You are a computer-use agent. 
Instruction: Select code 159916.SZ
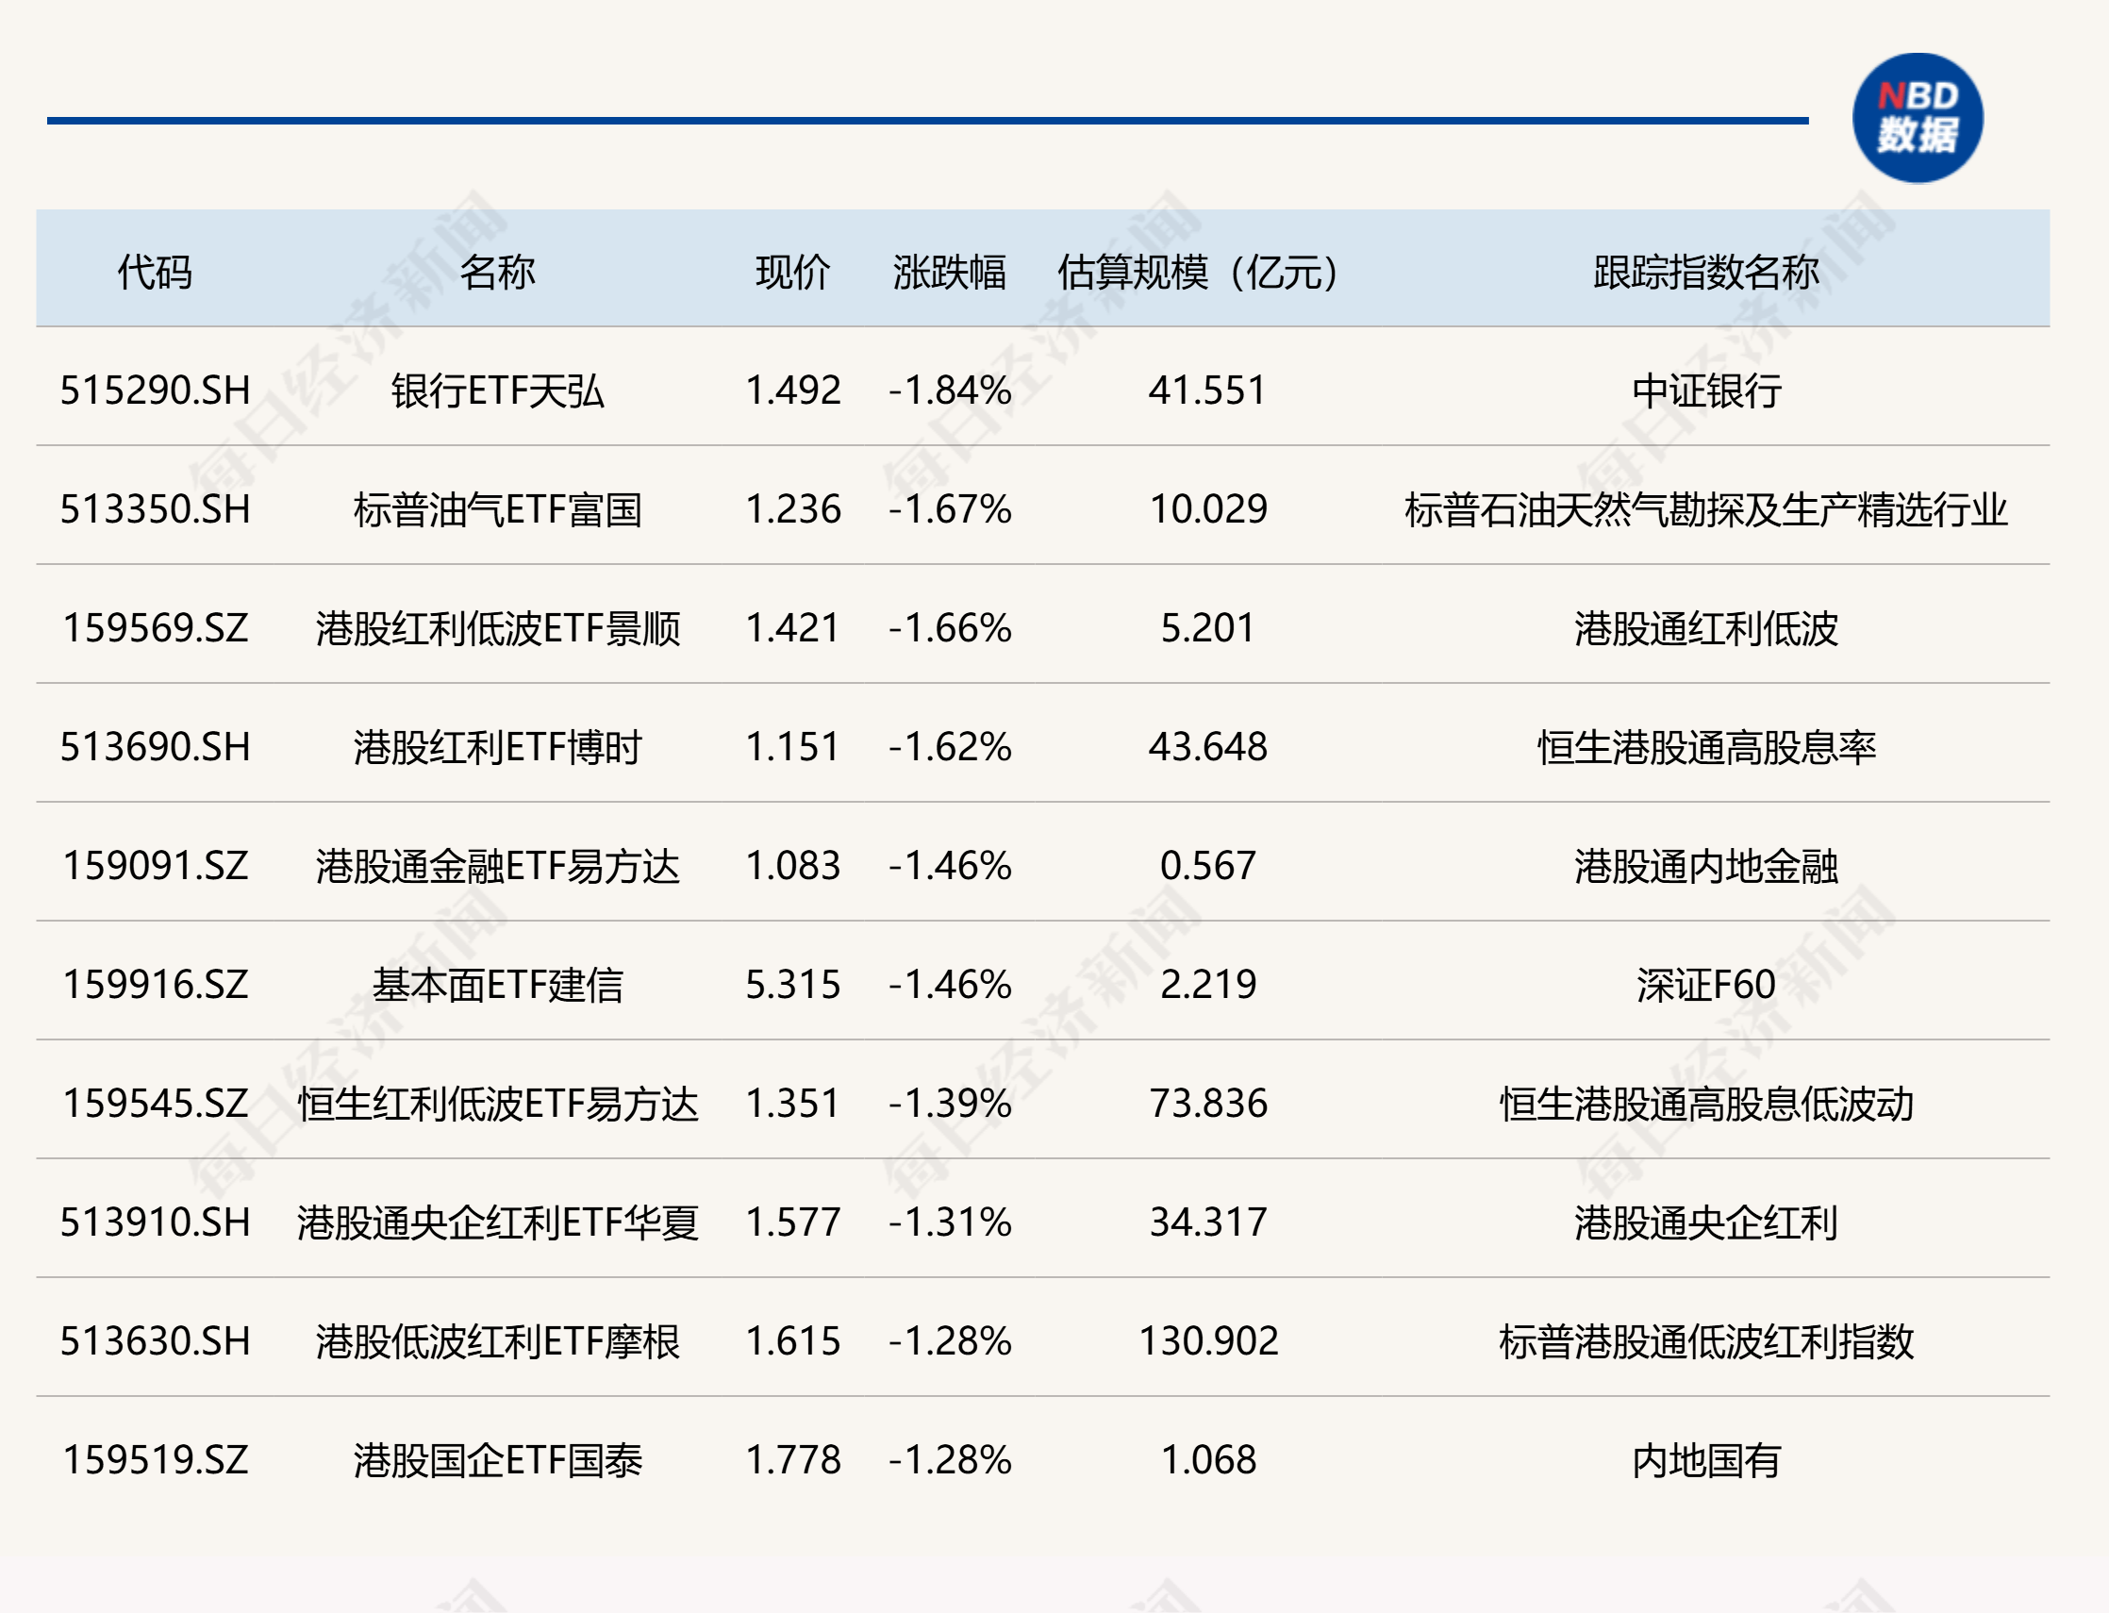(x=155, y=985)
